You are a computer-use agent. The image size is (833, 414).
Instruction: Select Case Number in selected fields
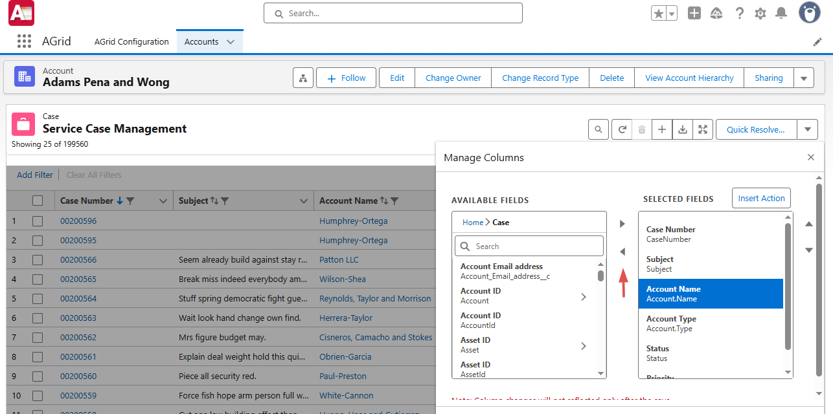[x=711, y=234]
